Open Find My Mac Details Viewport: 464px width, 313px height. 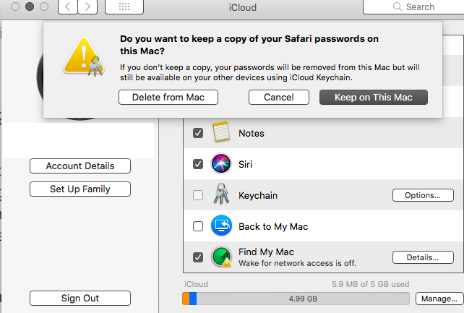[x=423, y=257]
